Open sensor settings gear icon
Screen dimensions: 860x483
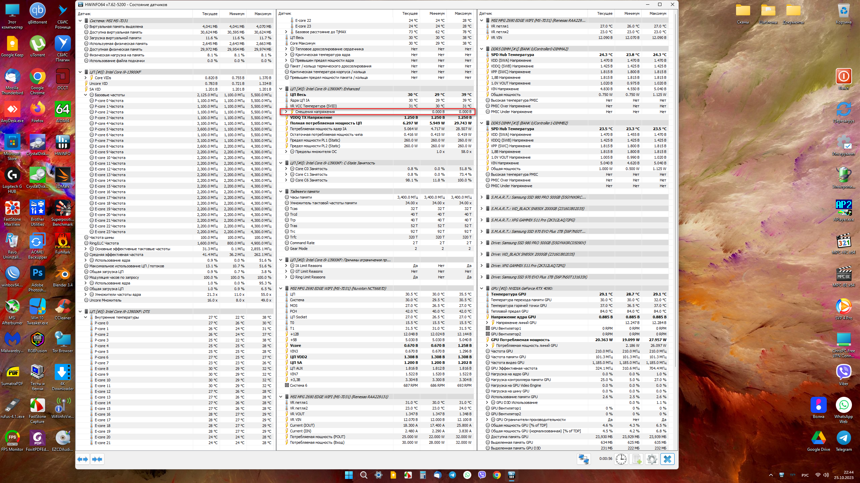(x=652, y=459)
